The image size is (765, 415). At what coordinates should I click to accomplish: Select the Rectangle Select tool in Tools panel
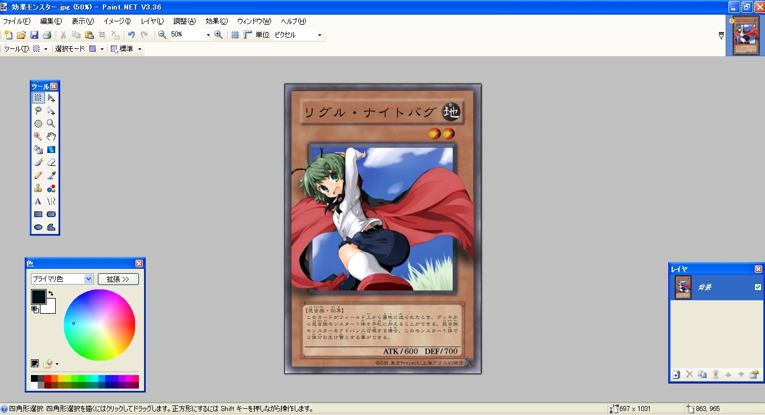[x=38, y=98]
